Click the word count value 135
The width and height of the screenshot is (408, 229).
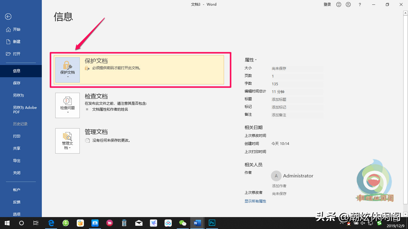coord(275,84)
